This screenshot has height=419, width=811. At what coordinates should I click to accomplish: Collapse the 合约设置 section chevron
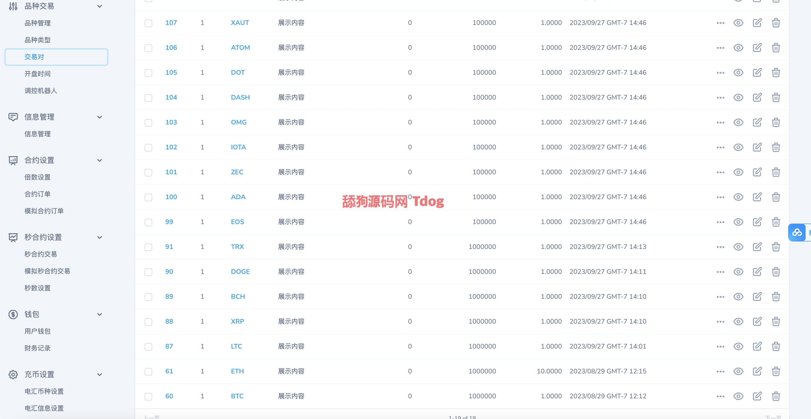tap(100, 160)
